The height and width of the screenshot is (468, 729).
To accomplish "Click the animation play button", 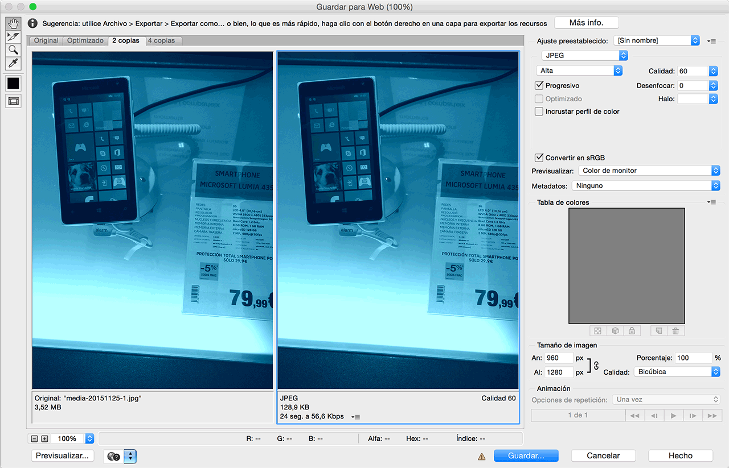I will 673,416.
